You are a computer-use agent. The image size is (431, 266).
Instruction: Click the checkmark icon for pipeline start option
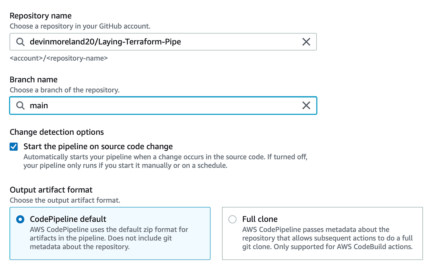[x=14, y=147]
